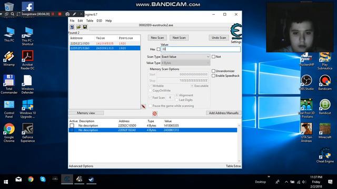Open Memory view
Image resolution: width=337 pixels, height=189 pixels.
86,113
